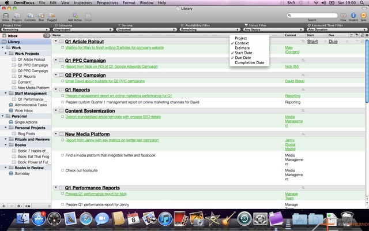Screen dimensions: 369x231
Task: Check off 'Check out hootsuite' task
Action: (x=63, y=170)
